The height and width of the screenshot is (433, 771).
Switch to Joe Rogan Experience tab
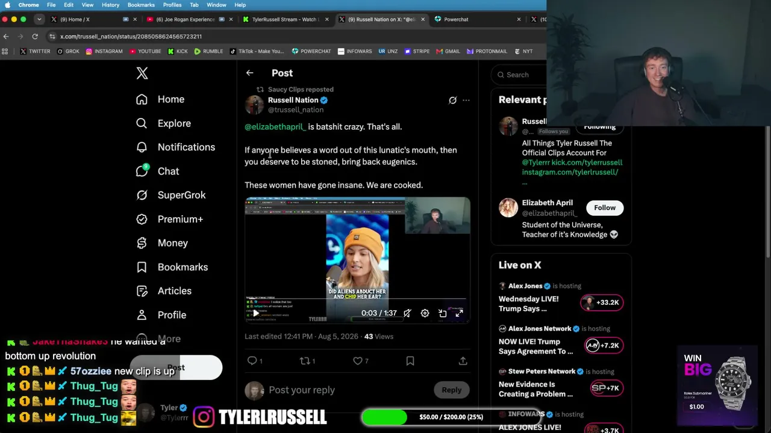[189, 19]
